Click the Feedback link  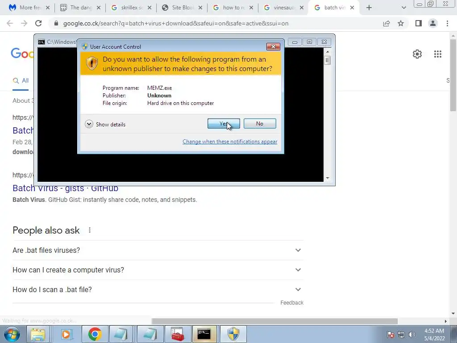click(292, 303)
